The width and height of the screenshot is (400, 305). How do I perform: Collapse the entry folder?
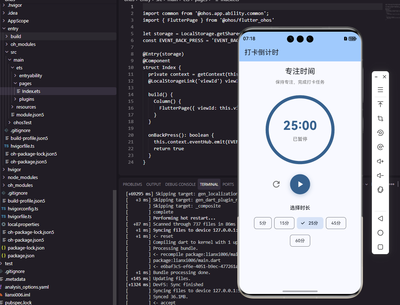[58, 29]
